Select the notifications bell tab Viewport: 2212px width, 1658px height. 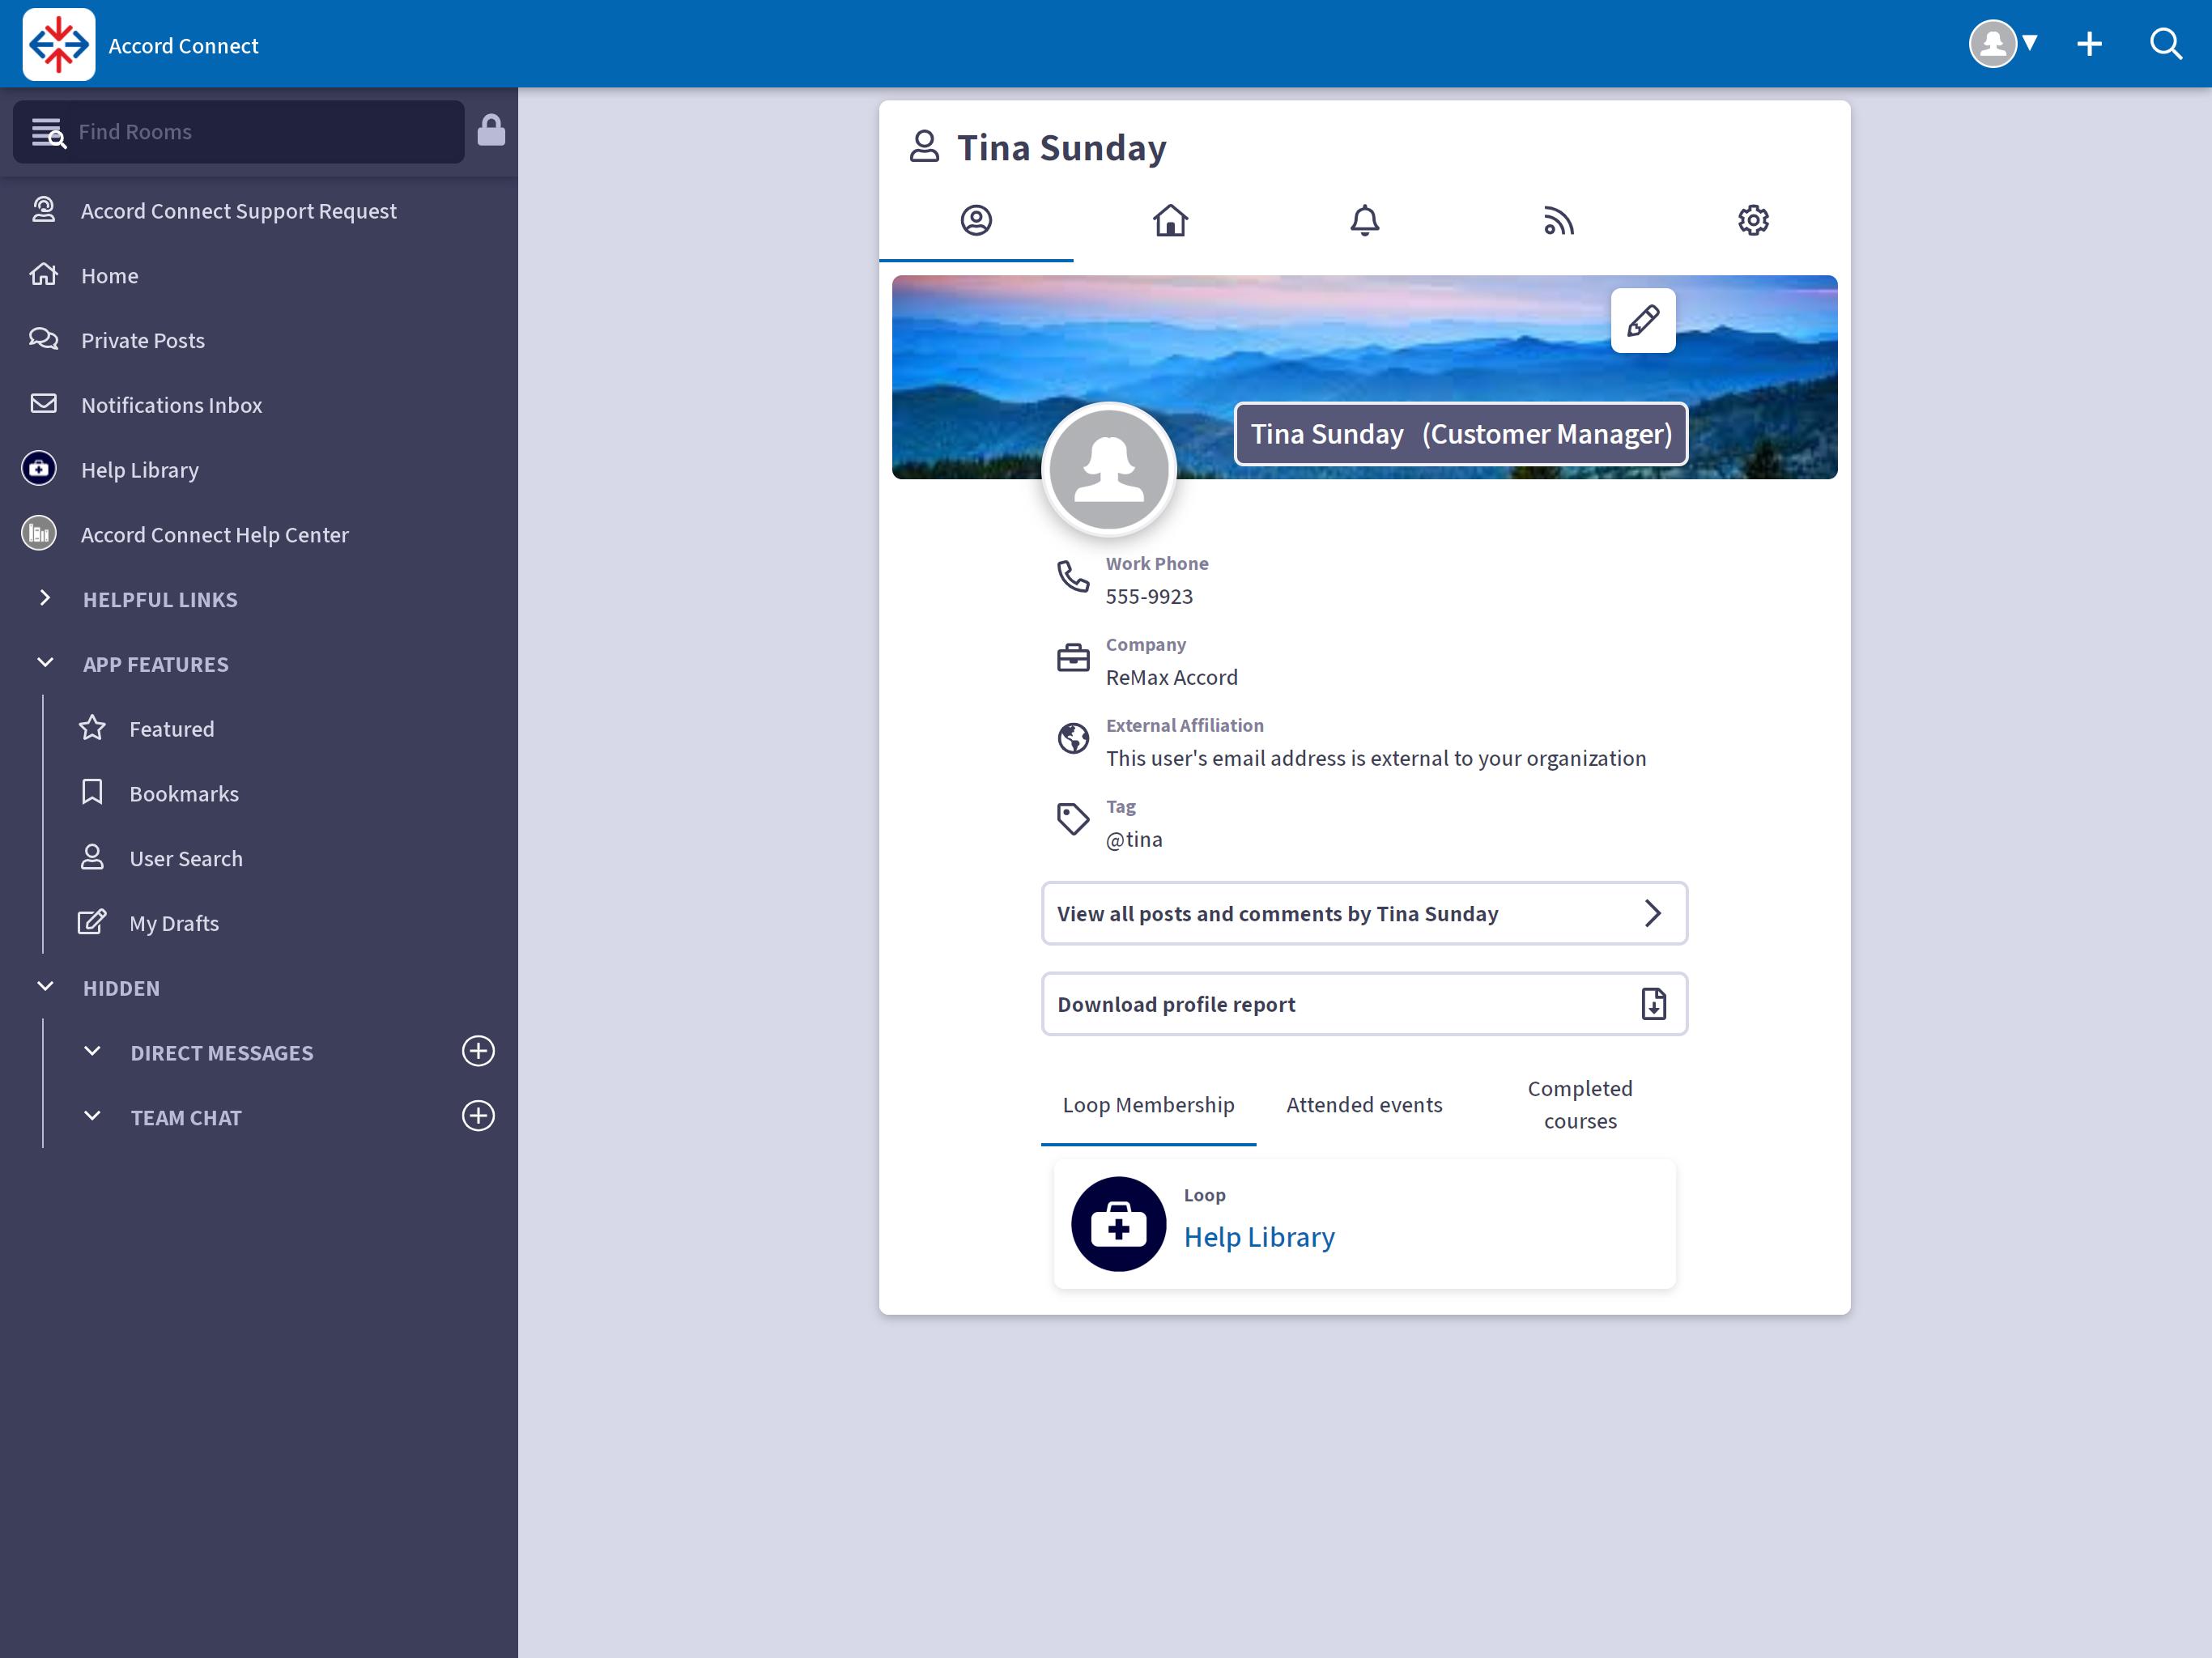point(1365,220)
